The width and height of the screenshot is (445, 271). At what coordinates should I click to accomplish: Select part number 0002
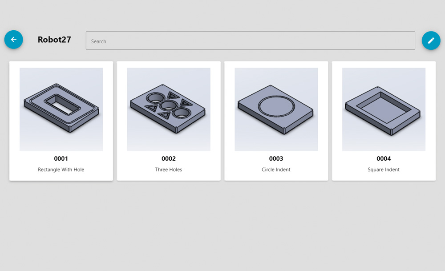[x=168, y=158]
